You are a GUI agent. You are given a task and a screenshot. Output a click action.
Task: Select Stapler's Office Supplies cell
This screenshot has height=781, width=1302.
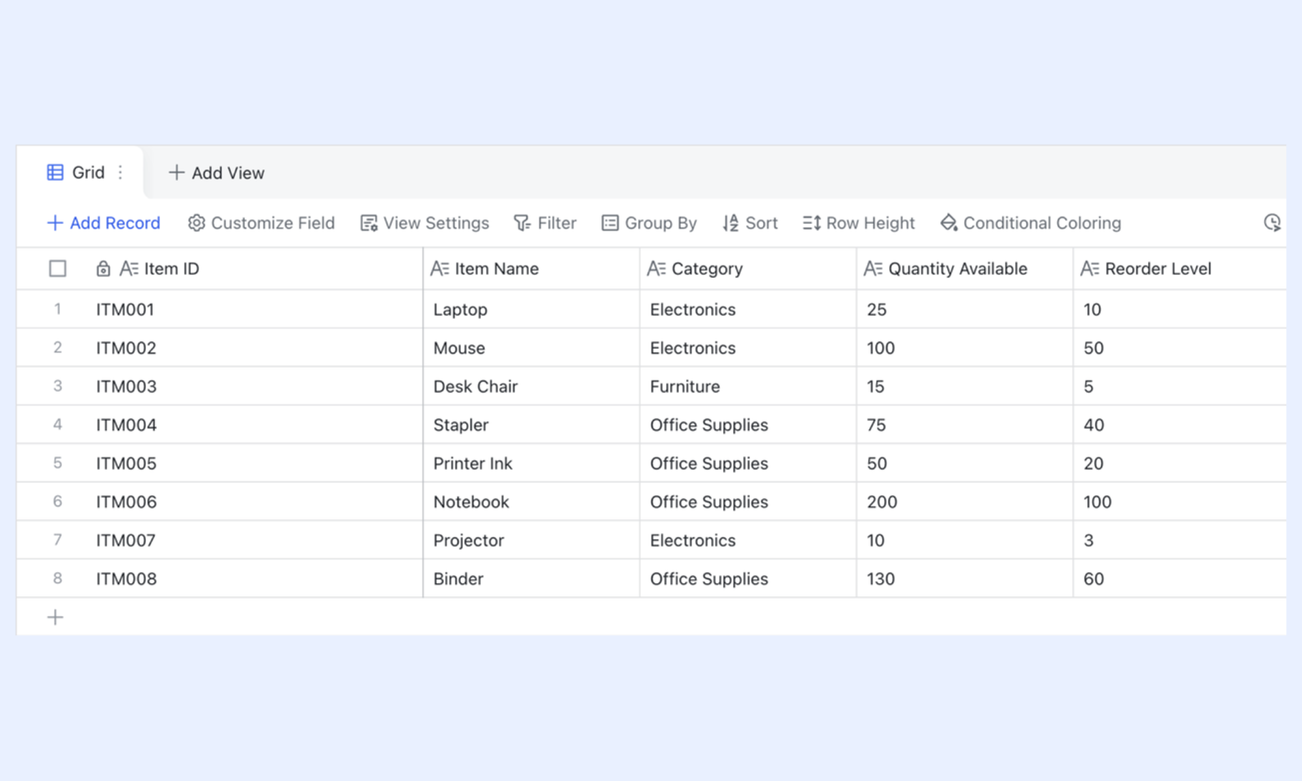point(748,424)
